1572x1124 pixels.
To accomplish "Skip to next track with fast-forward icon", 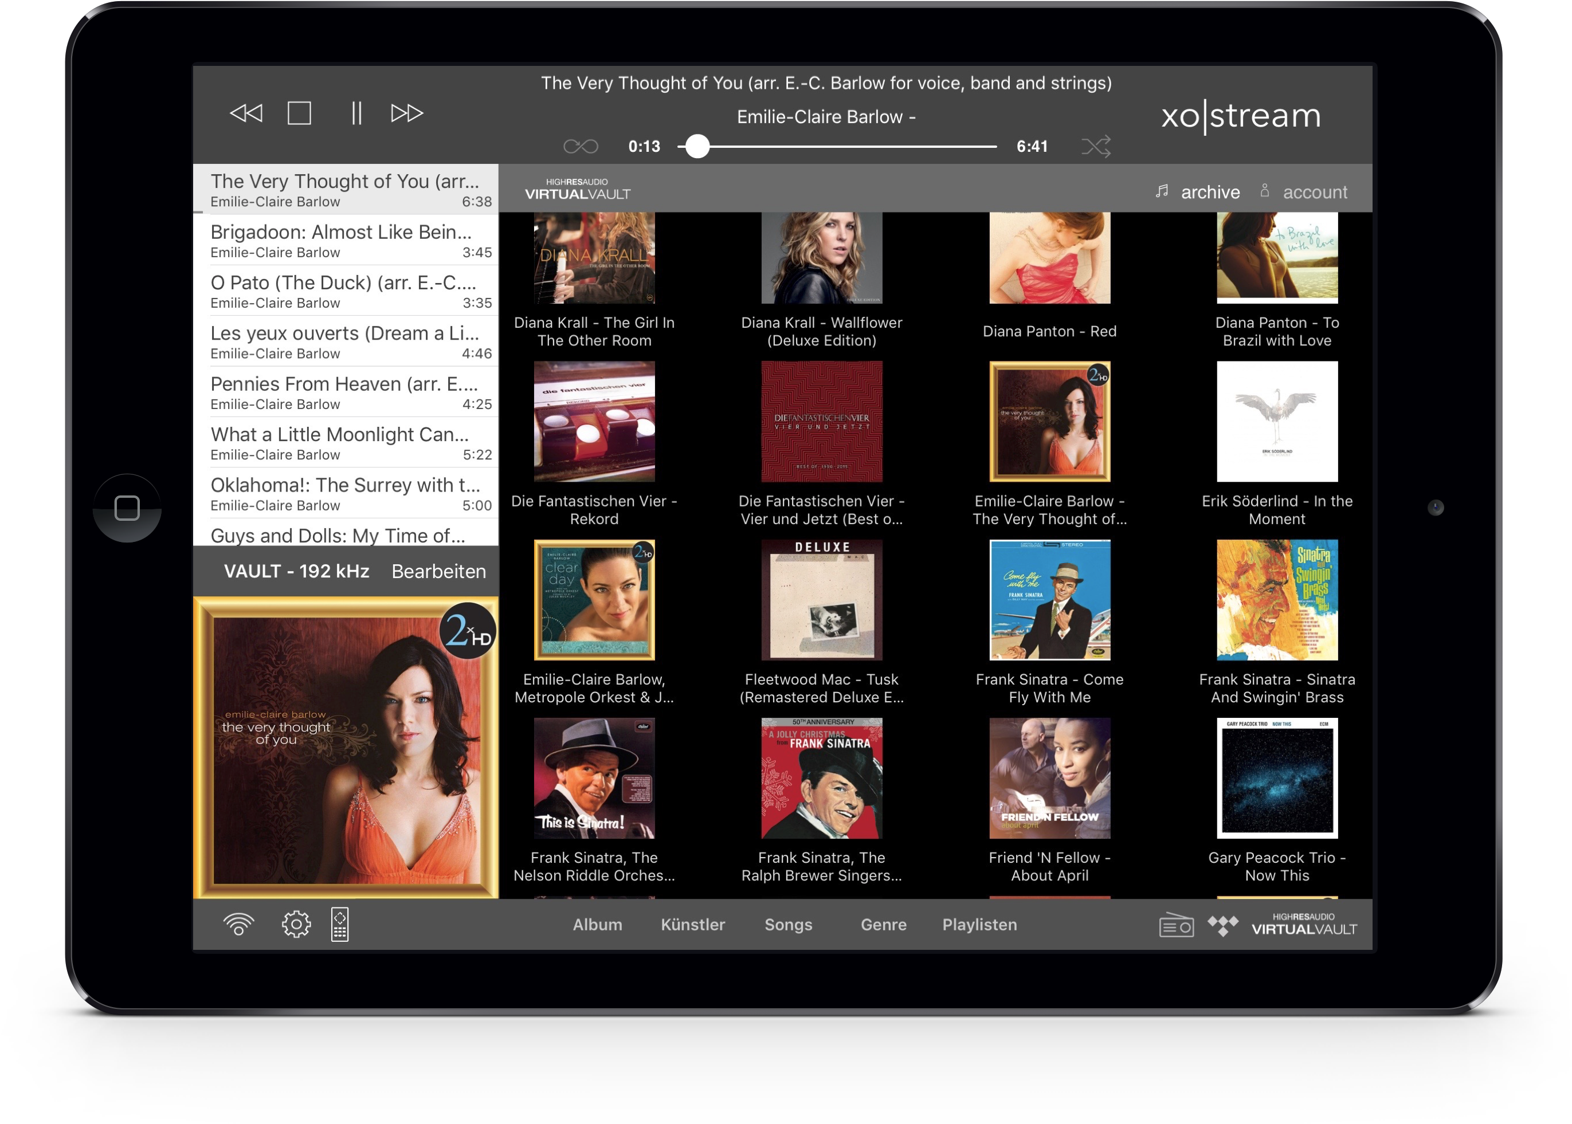I will (407, 113).
